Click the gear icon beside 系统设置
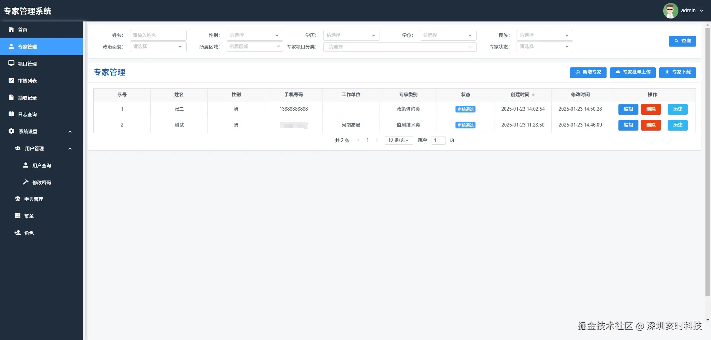 click(x=11, y=131)
